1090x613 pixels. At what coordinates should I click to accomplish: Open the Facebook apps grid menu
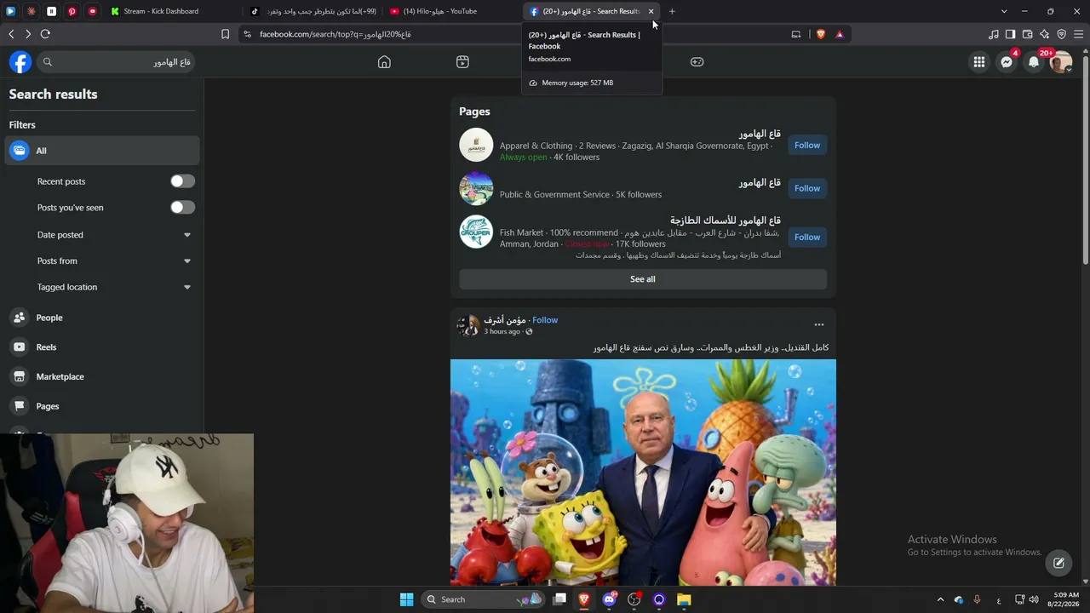pos(979,62)
